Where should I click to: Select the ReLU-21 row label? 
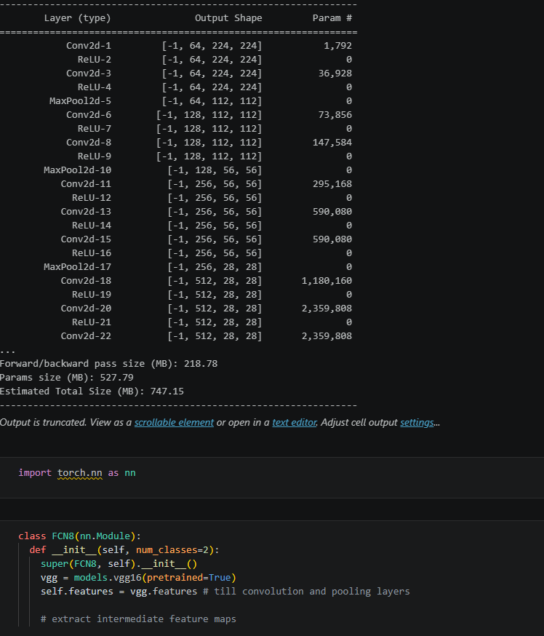(x=91, y=322)
